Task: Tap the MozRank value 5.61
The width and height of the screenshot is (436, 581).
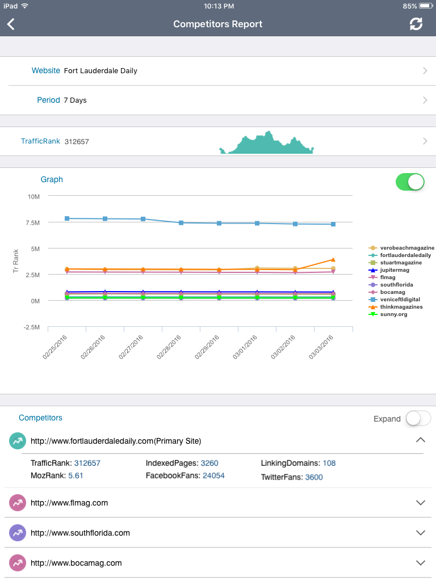Action: point(76,476)
